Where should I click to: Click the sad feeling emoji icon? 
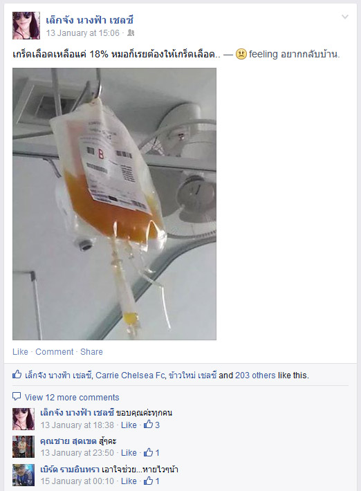[241, 54]
